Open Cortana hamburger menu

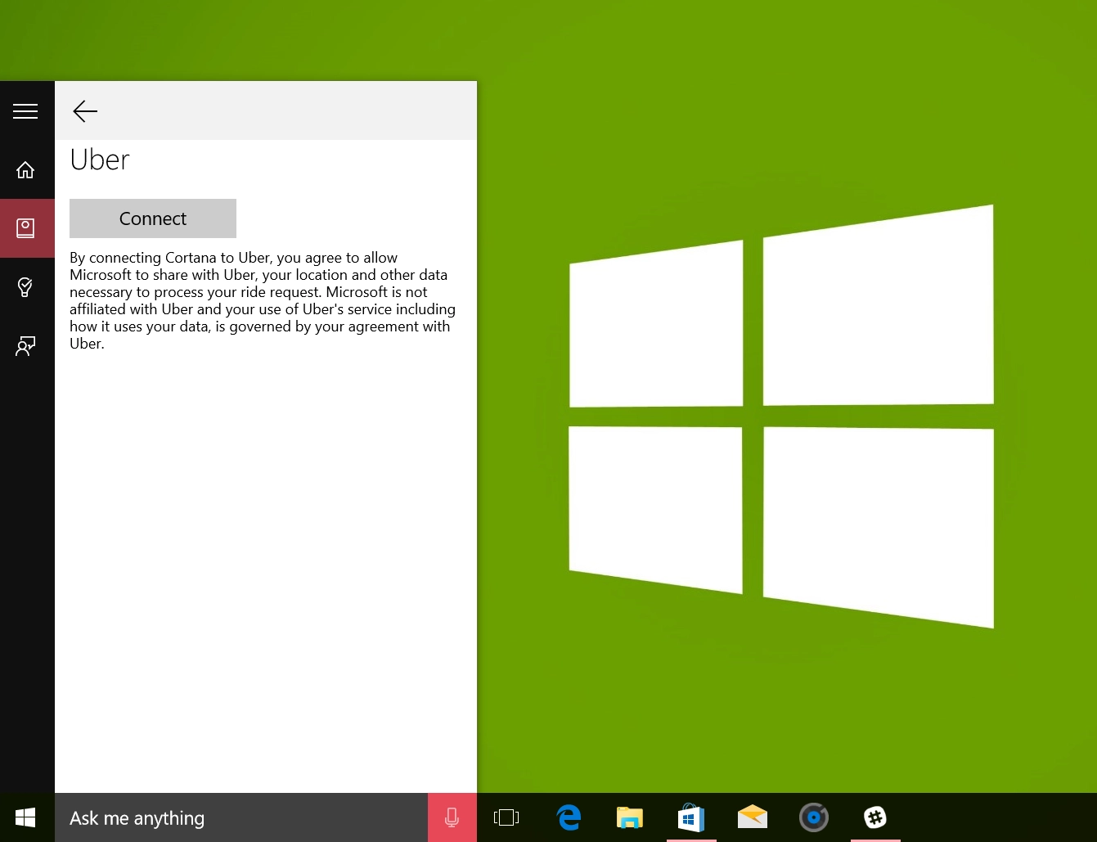point(25,111)
